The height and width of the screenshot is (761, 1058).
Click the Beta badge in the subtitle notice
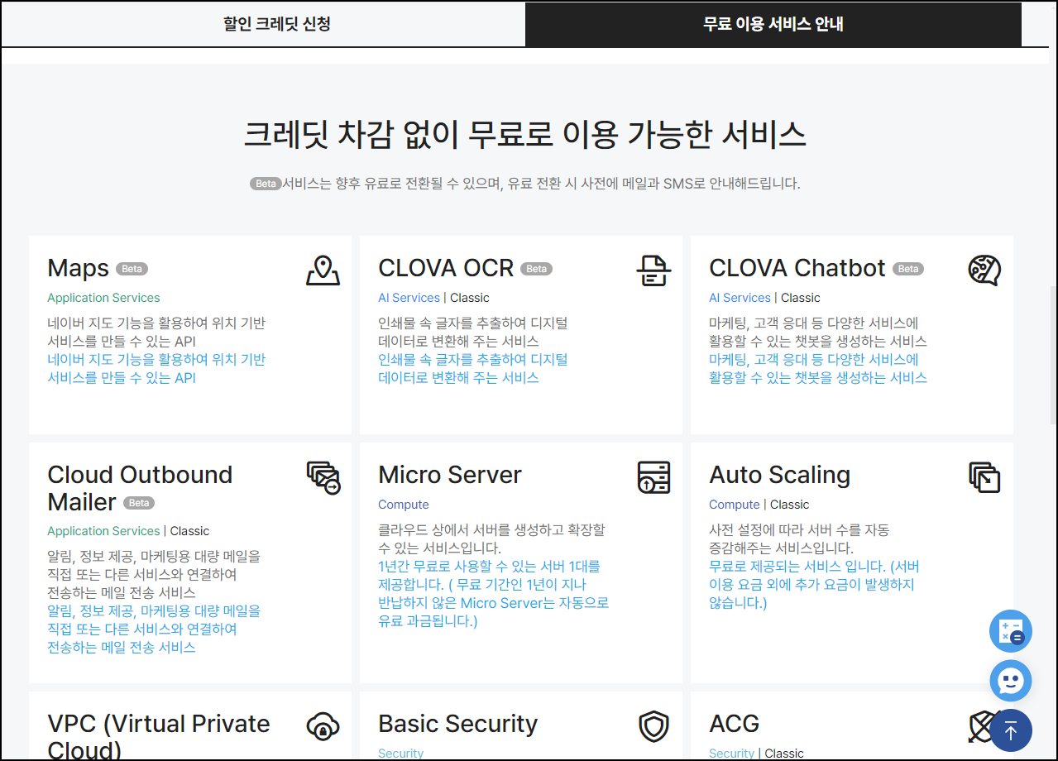(x=266, y=184)
